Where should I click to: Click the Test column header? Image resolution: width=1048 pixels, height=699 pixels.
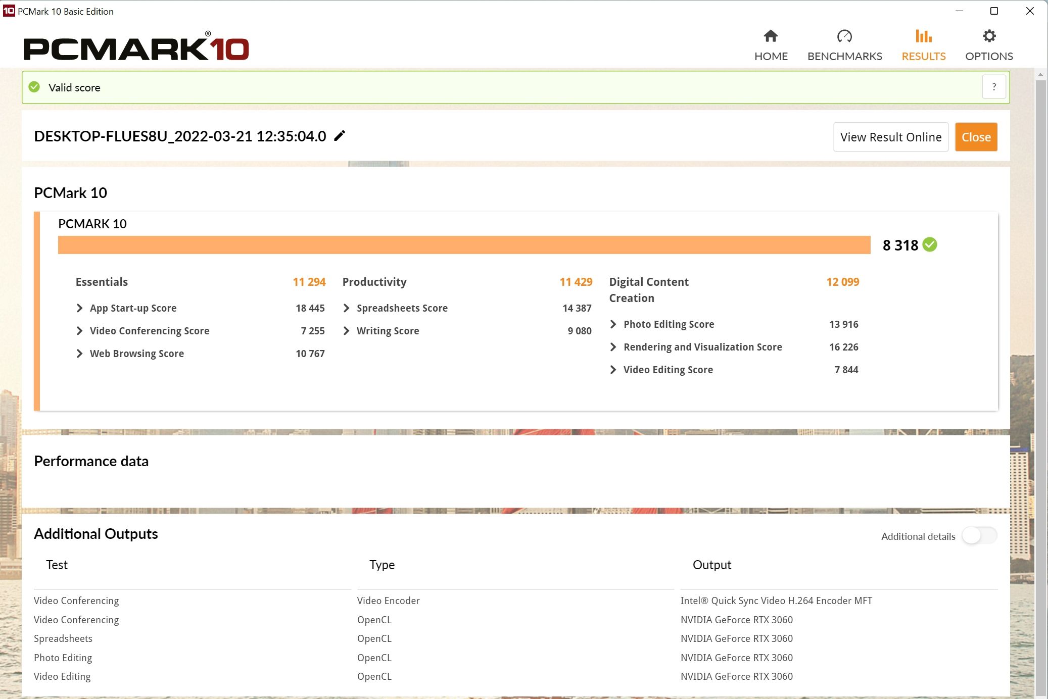click(57, 565)
